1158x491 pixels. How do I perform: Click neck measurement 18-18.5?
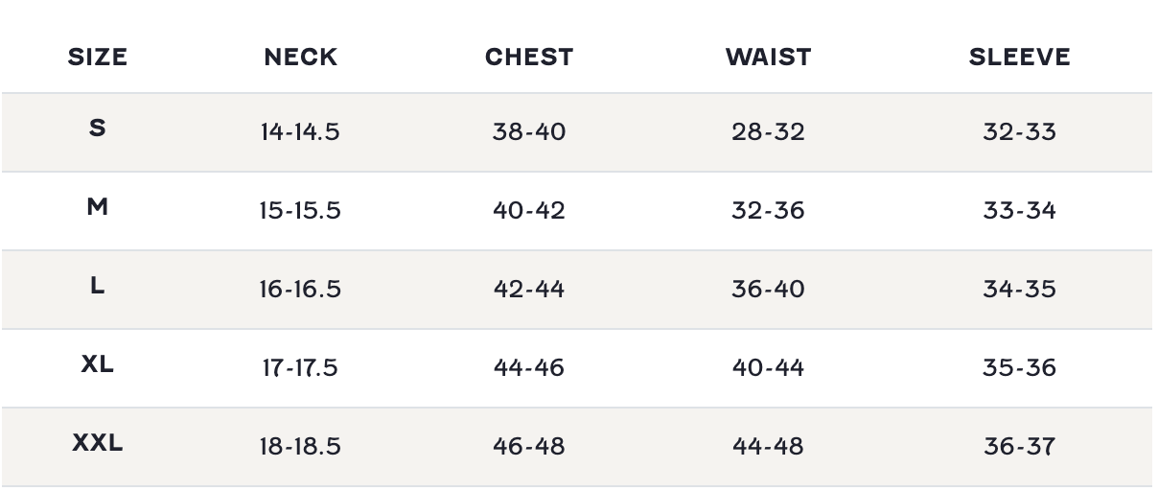(300, 447)
